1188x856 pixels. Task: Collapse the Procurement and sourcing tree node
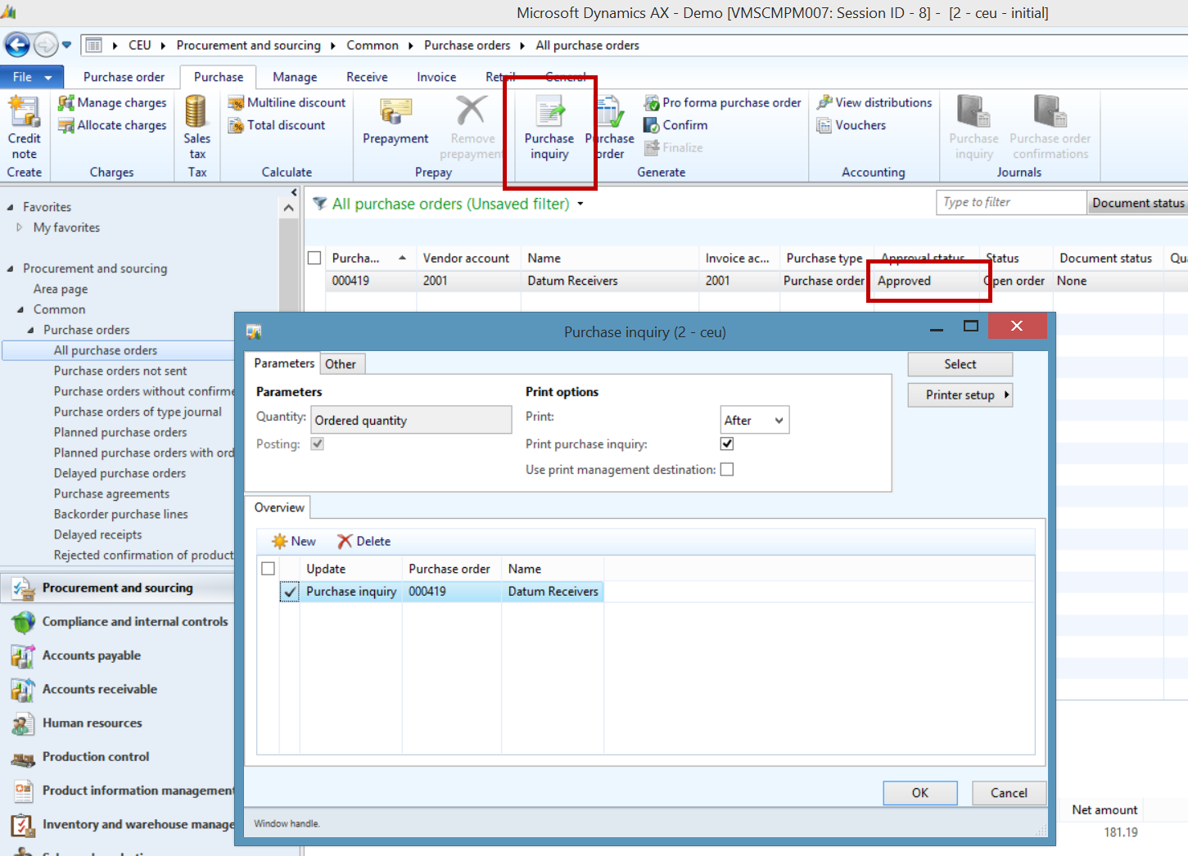coord(11,268)
